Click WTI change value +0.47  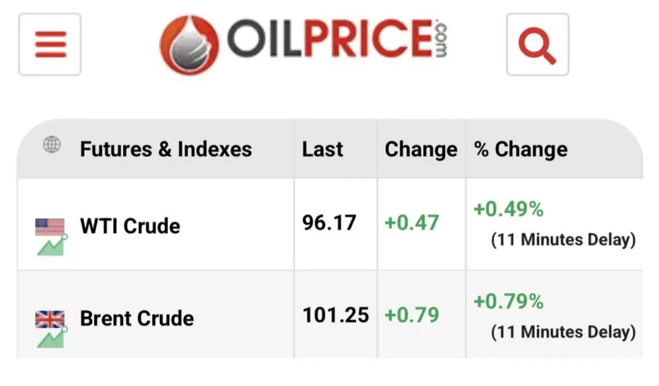coord(411,223)
